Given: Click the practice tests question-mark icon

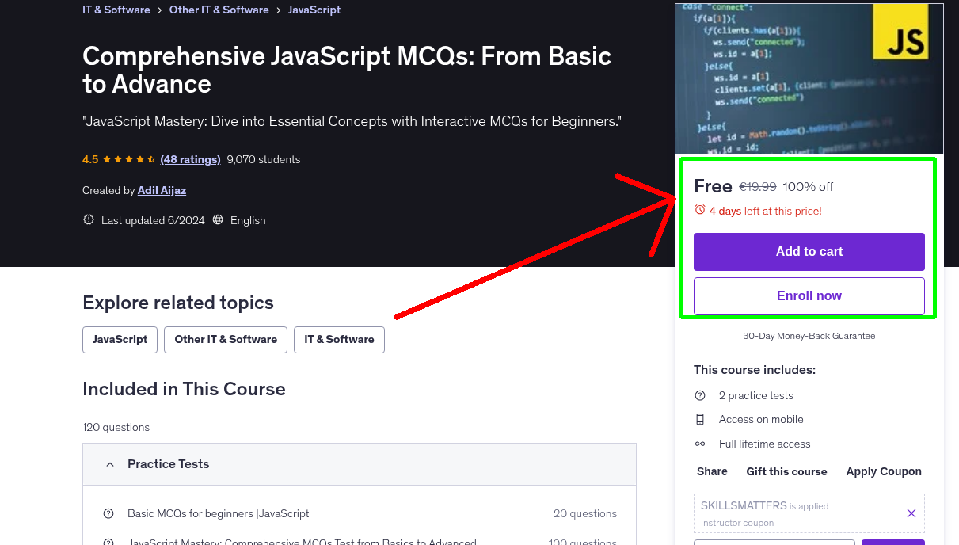Looking at the screenshot, I should point(700,395).
